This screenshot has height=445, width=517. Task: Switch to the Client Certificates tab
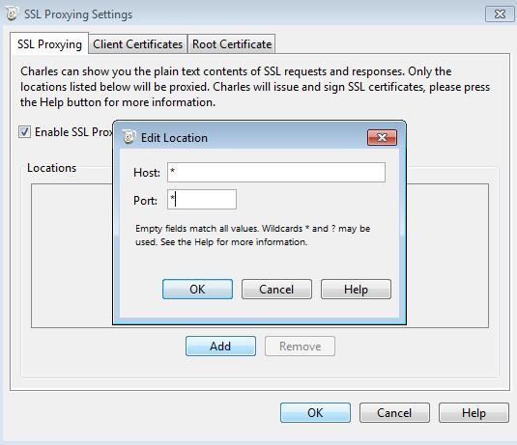(x=138, y=44)
